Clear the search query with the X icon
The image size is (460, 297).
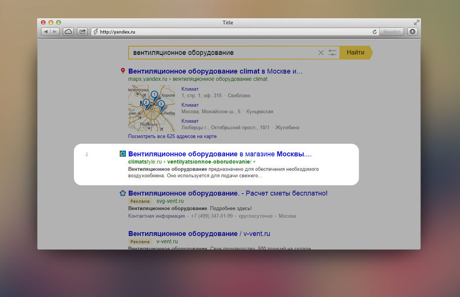(321, 53)
